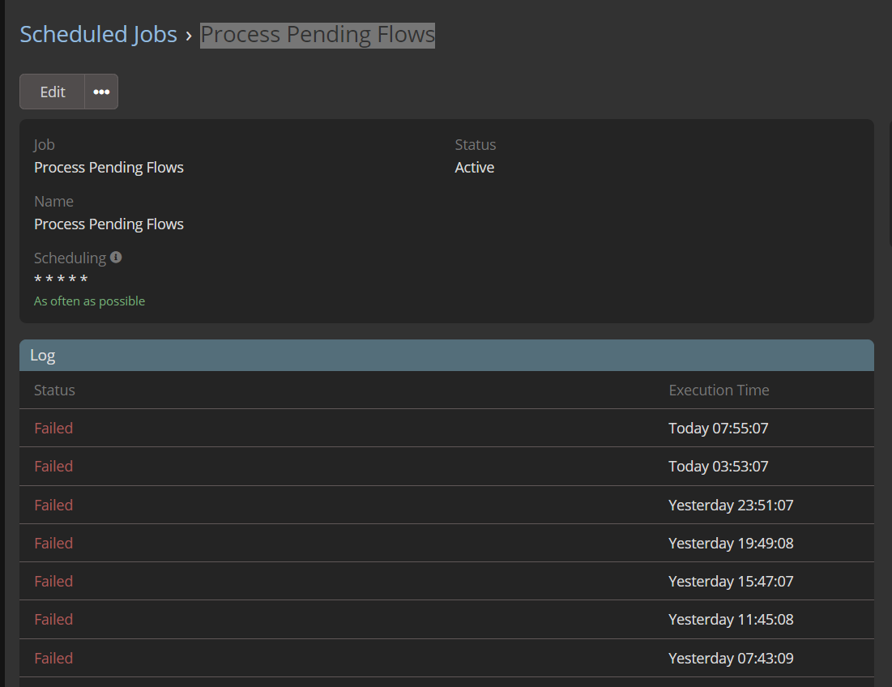Image resolution: width=892 pixels, height=687 pixels.
Task: Open the three-dots more actions menu
Action: coord(101,92)
